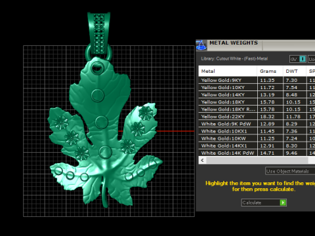
Task: Select the White Gold:14KX1 row
Action: (x=257, y=146)
